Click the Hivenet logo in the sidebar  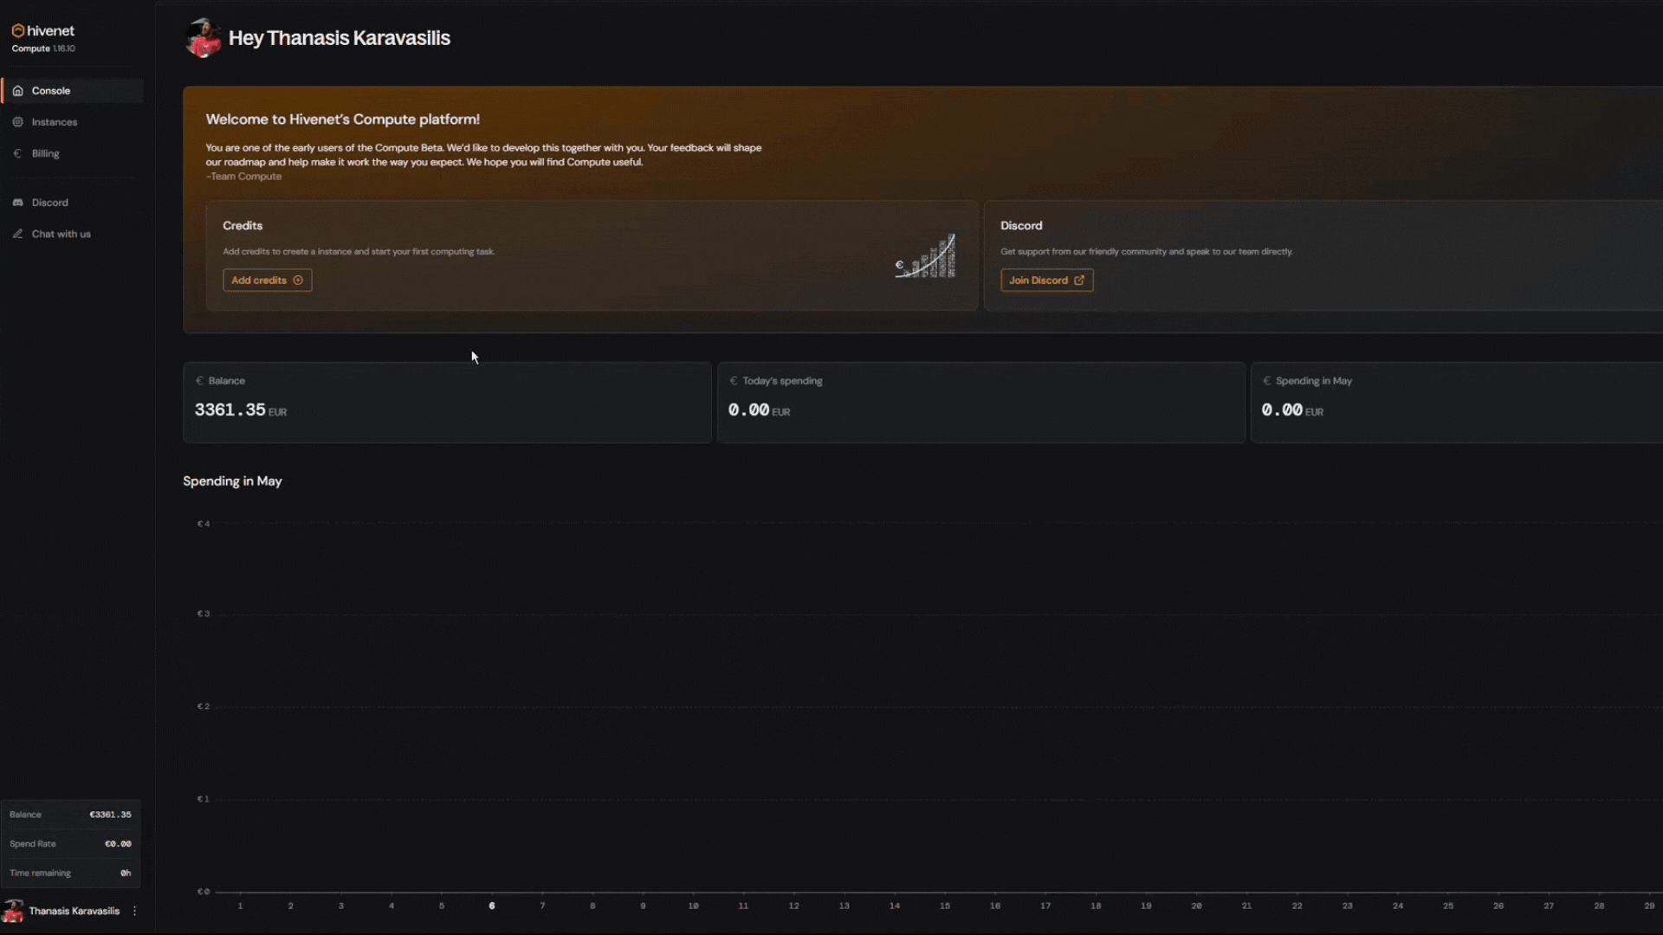[42, 31]
